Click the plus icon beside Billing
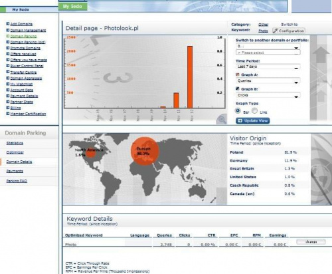This screenshot has width=332, height=274. (8, 108)
